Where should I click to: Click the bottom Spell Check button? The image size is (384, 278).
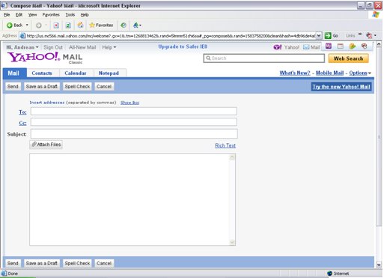click(77, 263)
